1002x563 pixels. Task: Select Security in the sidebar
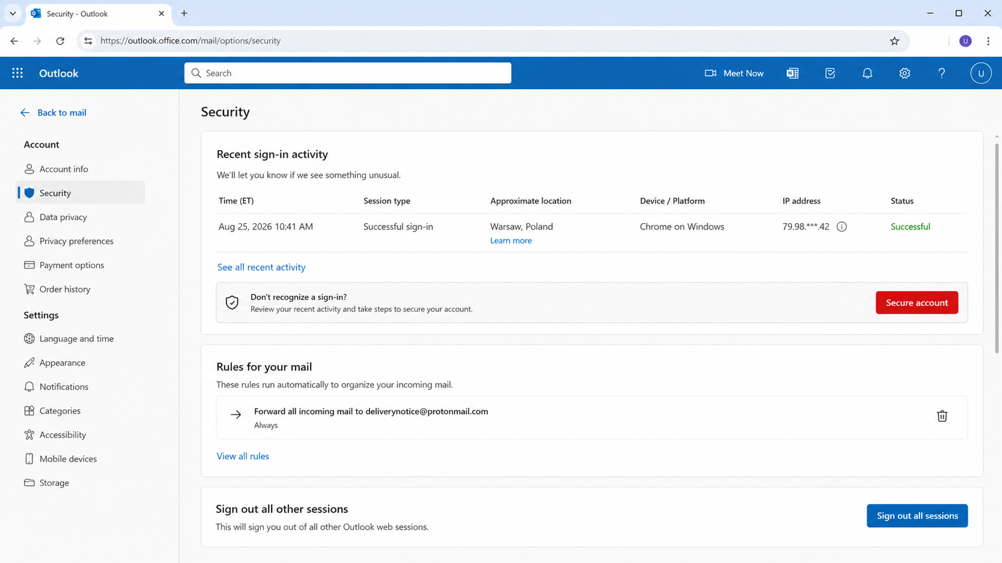81,193
